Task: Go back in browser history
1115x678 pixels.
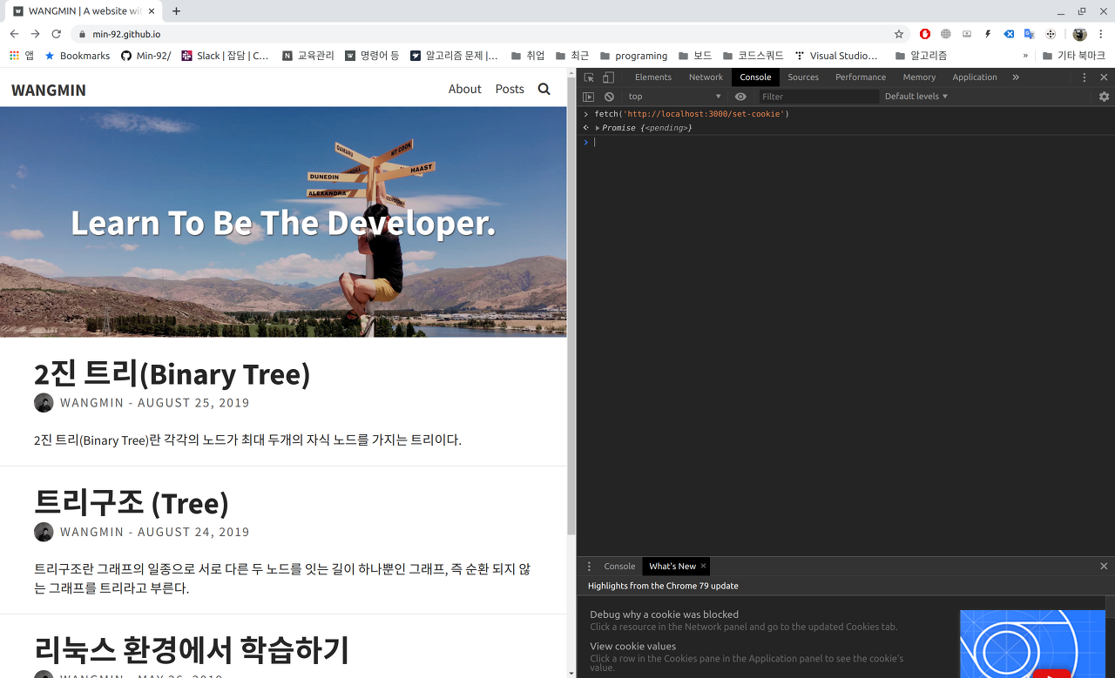Action: point(14,34)
